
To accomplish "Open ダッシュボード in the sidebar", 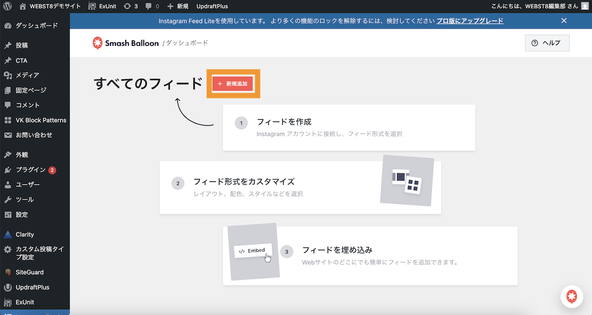I will [36, 26].
